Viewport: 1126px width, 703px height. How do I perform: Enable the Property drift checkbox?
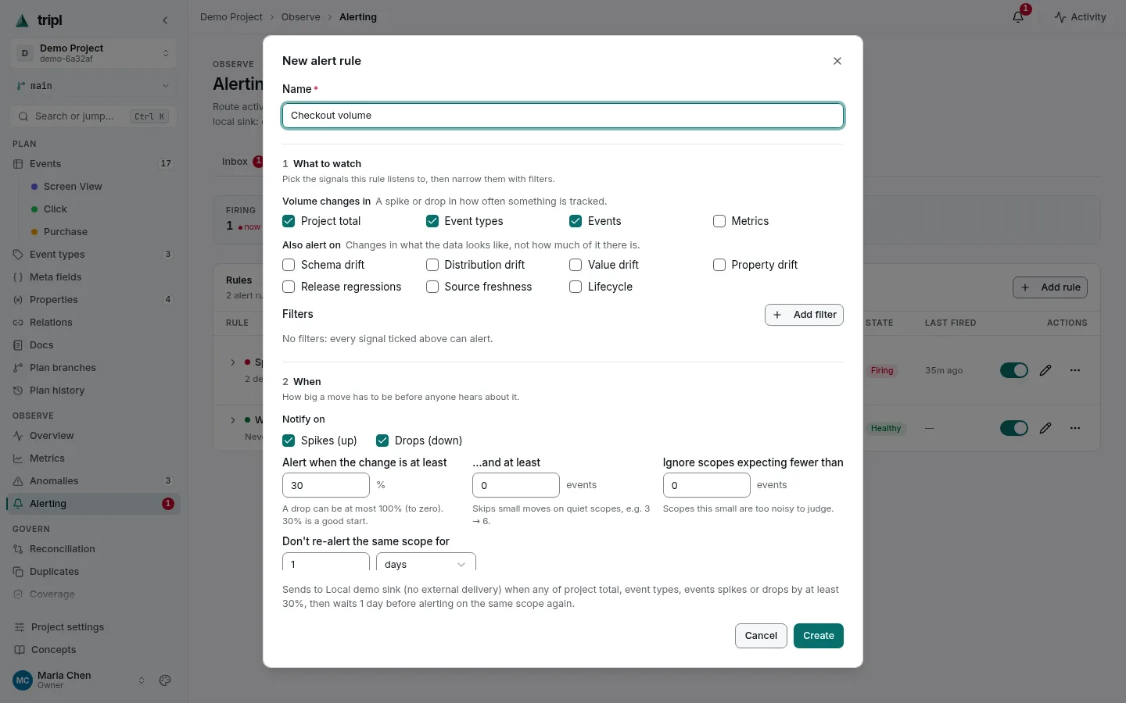click(719, 265)
